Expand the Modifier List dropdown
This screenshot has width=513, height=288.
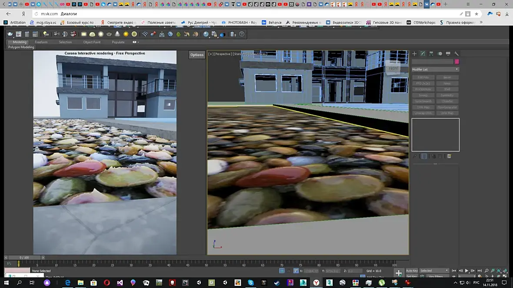point(435,69)
